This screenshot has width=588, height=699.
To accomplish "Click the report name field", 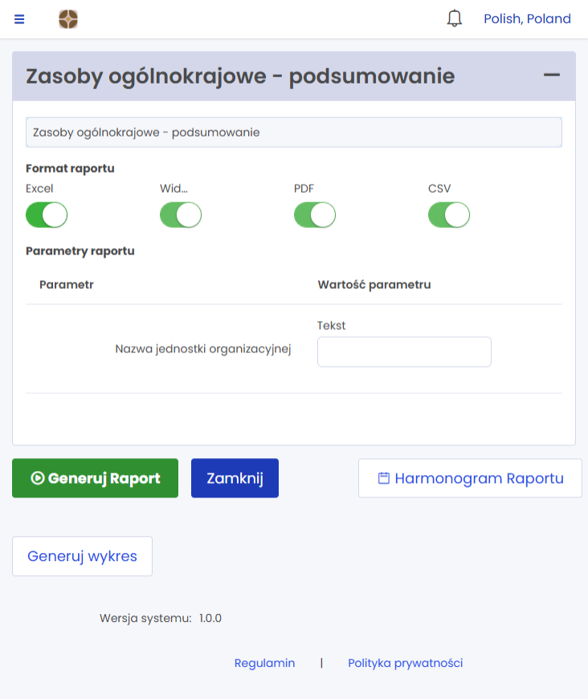I will tap(294, 132).
